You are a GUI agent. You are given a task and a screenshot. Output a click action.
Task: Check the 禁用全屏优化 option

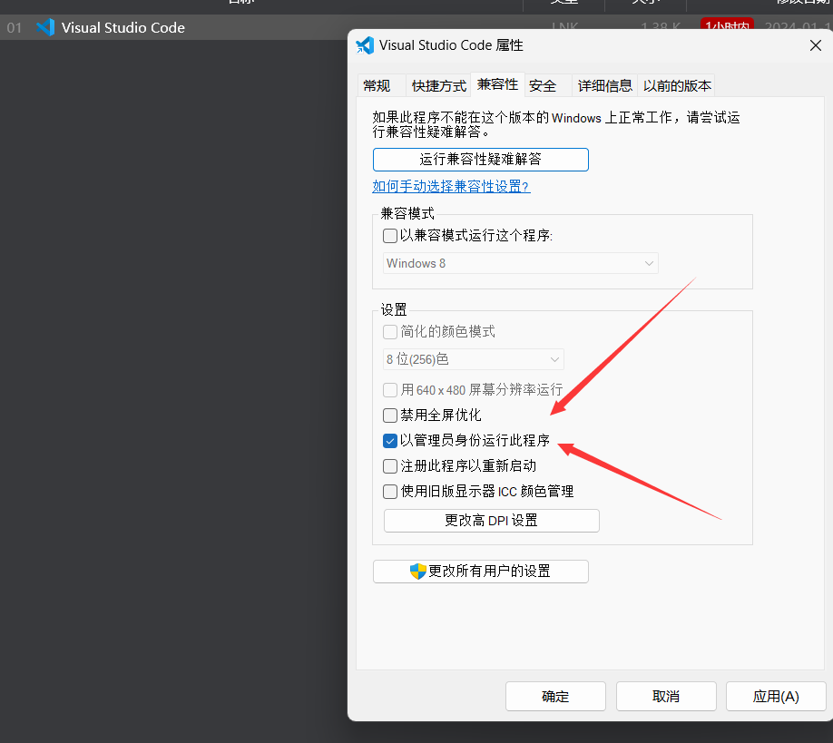click(390, 415)
